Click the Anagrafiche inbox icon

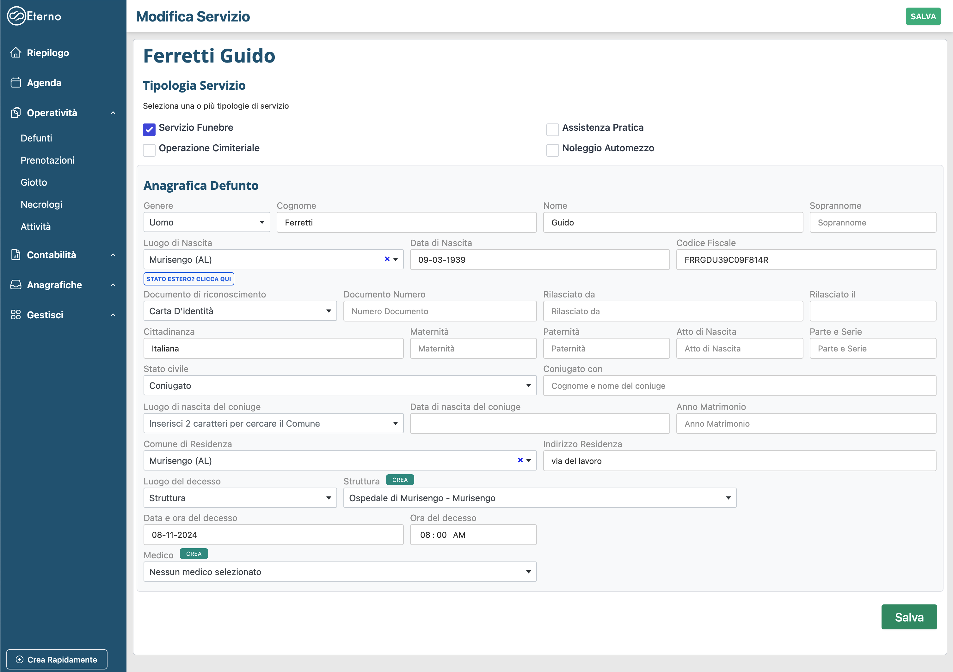click(16, 285)
